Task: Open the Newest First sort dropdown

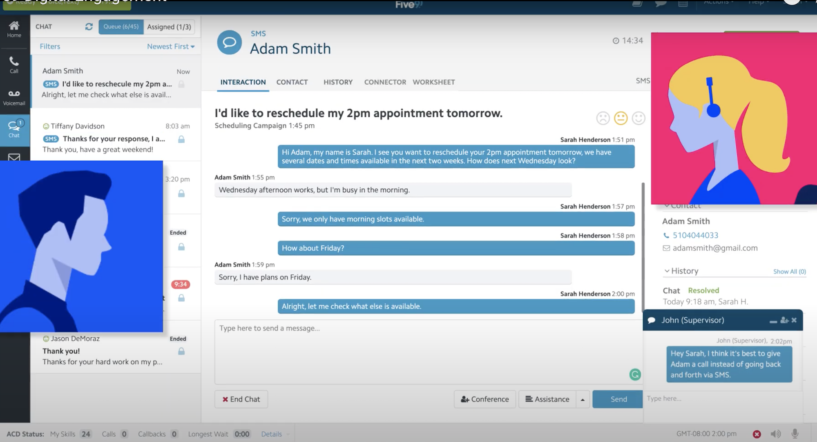Action: pyautogui.click(x=171, y=47)
